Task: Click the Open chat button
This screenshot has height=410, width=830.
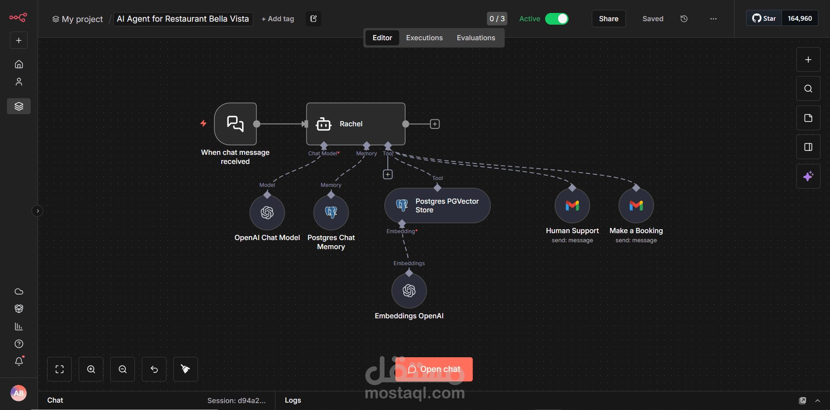Action: (434, 369)
